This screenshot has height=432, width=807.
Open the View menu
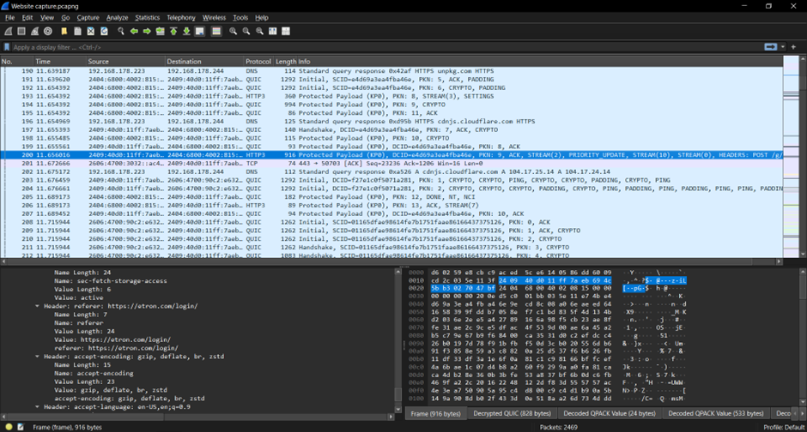click(x=47, y=17)
